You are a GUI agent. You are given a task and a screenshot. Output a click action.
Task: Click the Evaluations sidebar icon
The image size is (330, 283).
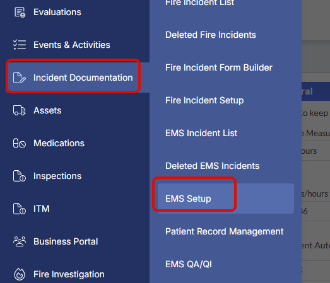[x=20, y=12]
